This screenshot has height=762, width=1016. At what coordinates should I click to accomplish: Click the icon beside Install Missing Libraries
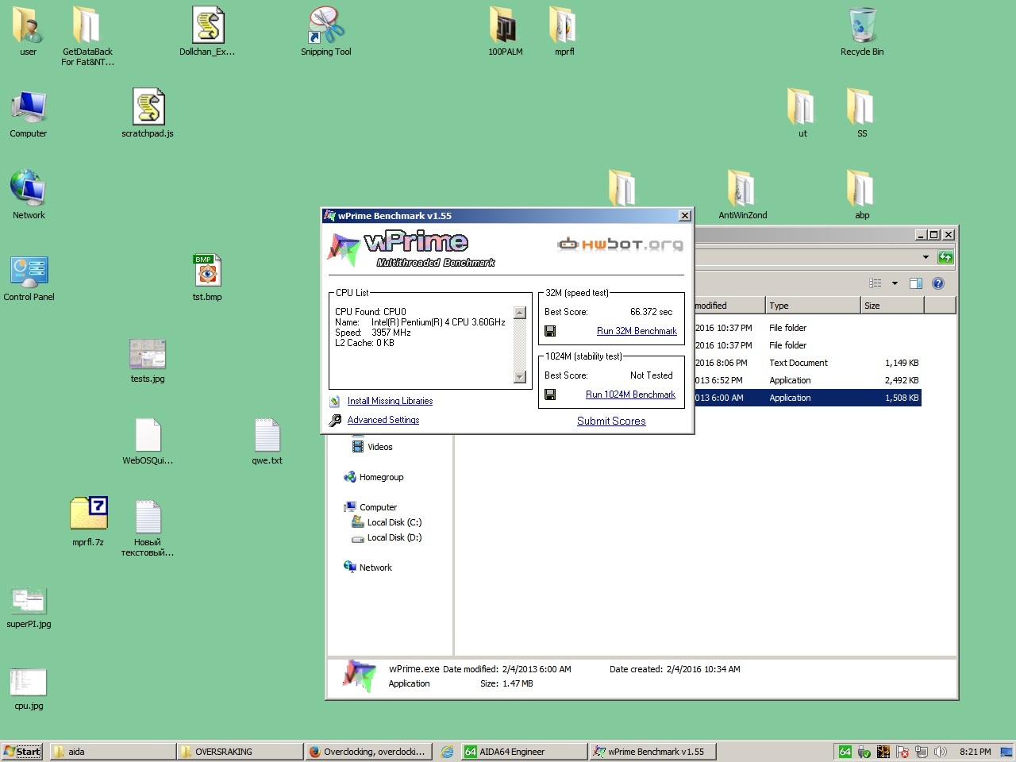pos(335,401)
